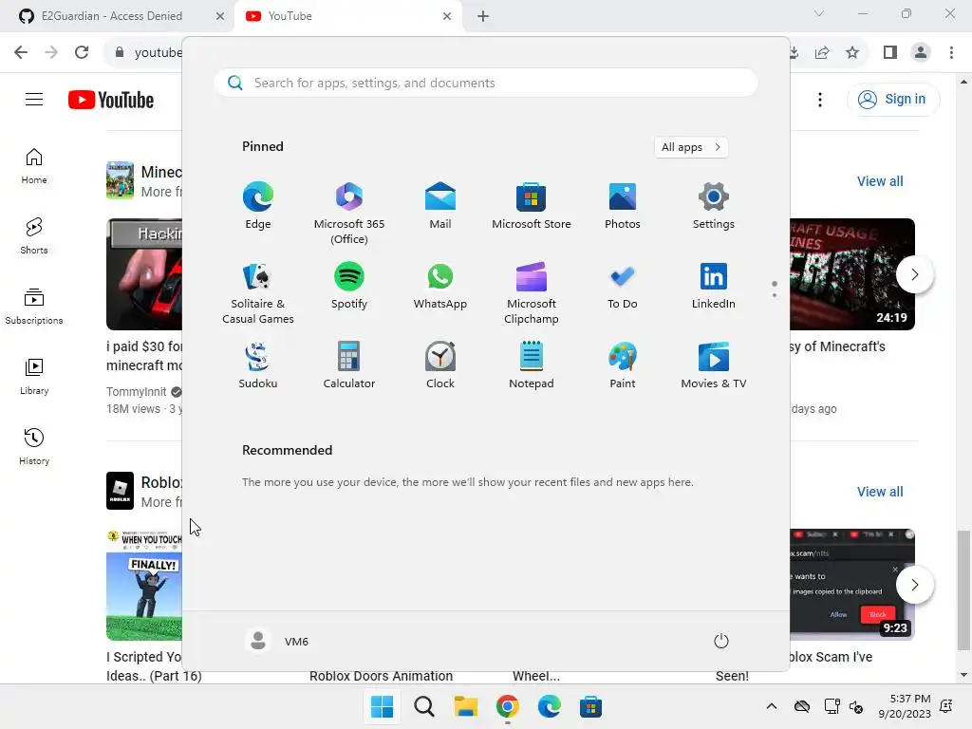The image size is (972, 729).
Task: Open the Mail app
Action: (440, 206)
